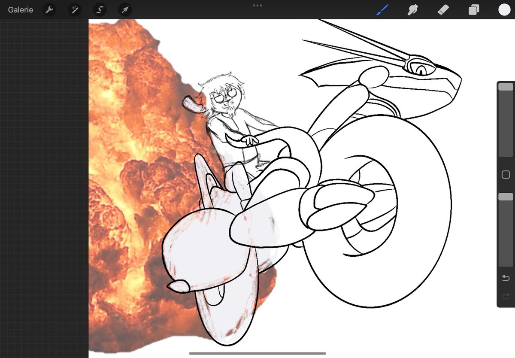Undo the last action with arrow
Screen dimensions: 515x358
pyautogui.click(x=506, y=278)
